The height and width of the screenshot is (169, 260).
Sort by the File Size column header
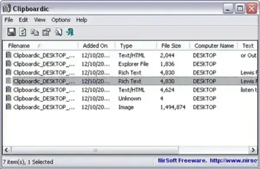(x=173, y=46)
